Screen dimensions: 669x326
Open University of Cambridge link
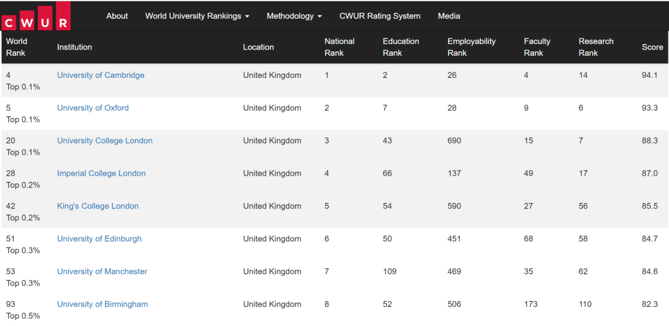tap(101, 75)
